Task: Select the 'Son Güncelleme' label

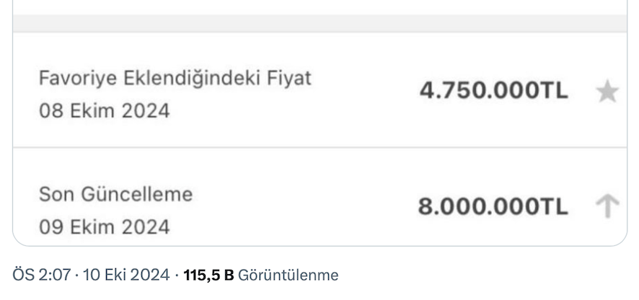Action: tap(115, 194)
